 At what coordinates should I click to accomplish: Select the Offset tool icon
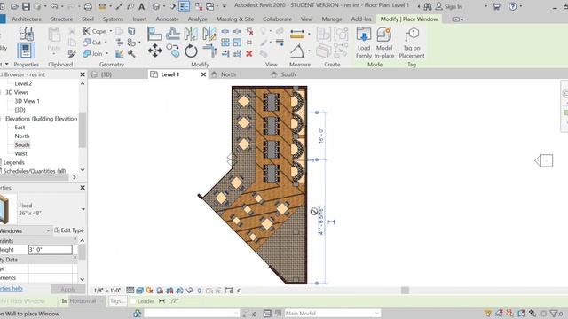pyautogui.click(x=173, y=34)
